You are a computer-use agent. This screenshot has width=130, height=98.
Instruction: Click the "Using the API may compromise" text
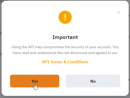(38, 47)
